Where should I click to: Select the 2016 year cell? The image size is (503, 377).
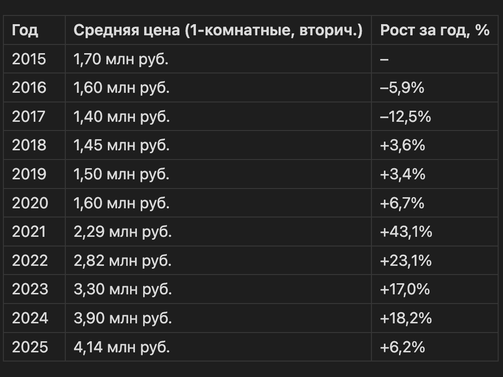coord(29,88)
